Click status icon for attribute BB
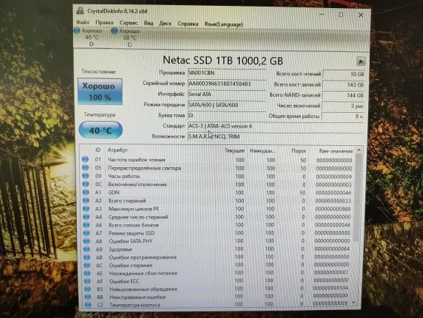Viewport: 423px width, 318px height. 88,297
